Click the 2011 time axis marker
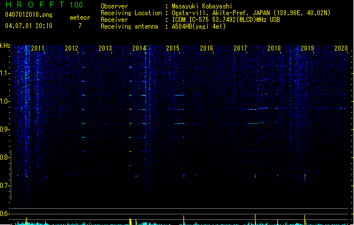354x225 pixels. point(38,48)
